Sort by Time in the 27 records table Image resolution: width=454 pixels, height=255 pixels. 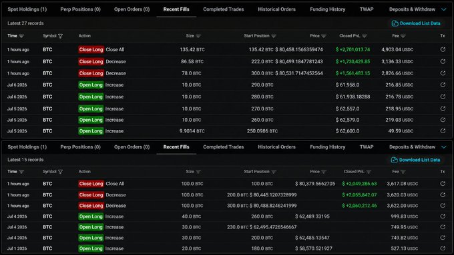coord(21,36)
